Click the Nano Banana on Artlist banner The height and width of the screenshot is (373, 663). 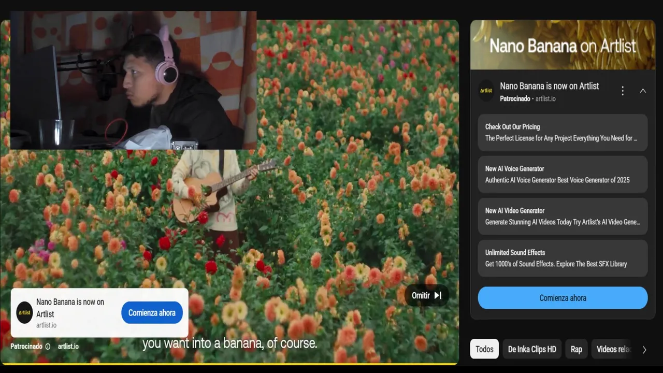click(x=563, y=45)
